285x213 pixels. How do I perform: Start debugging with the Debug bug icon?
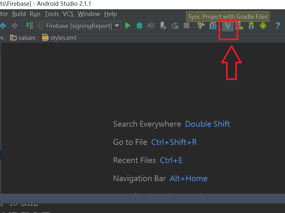139,26
